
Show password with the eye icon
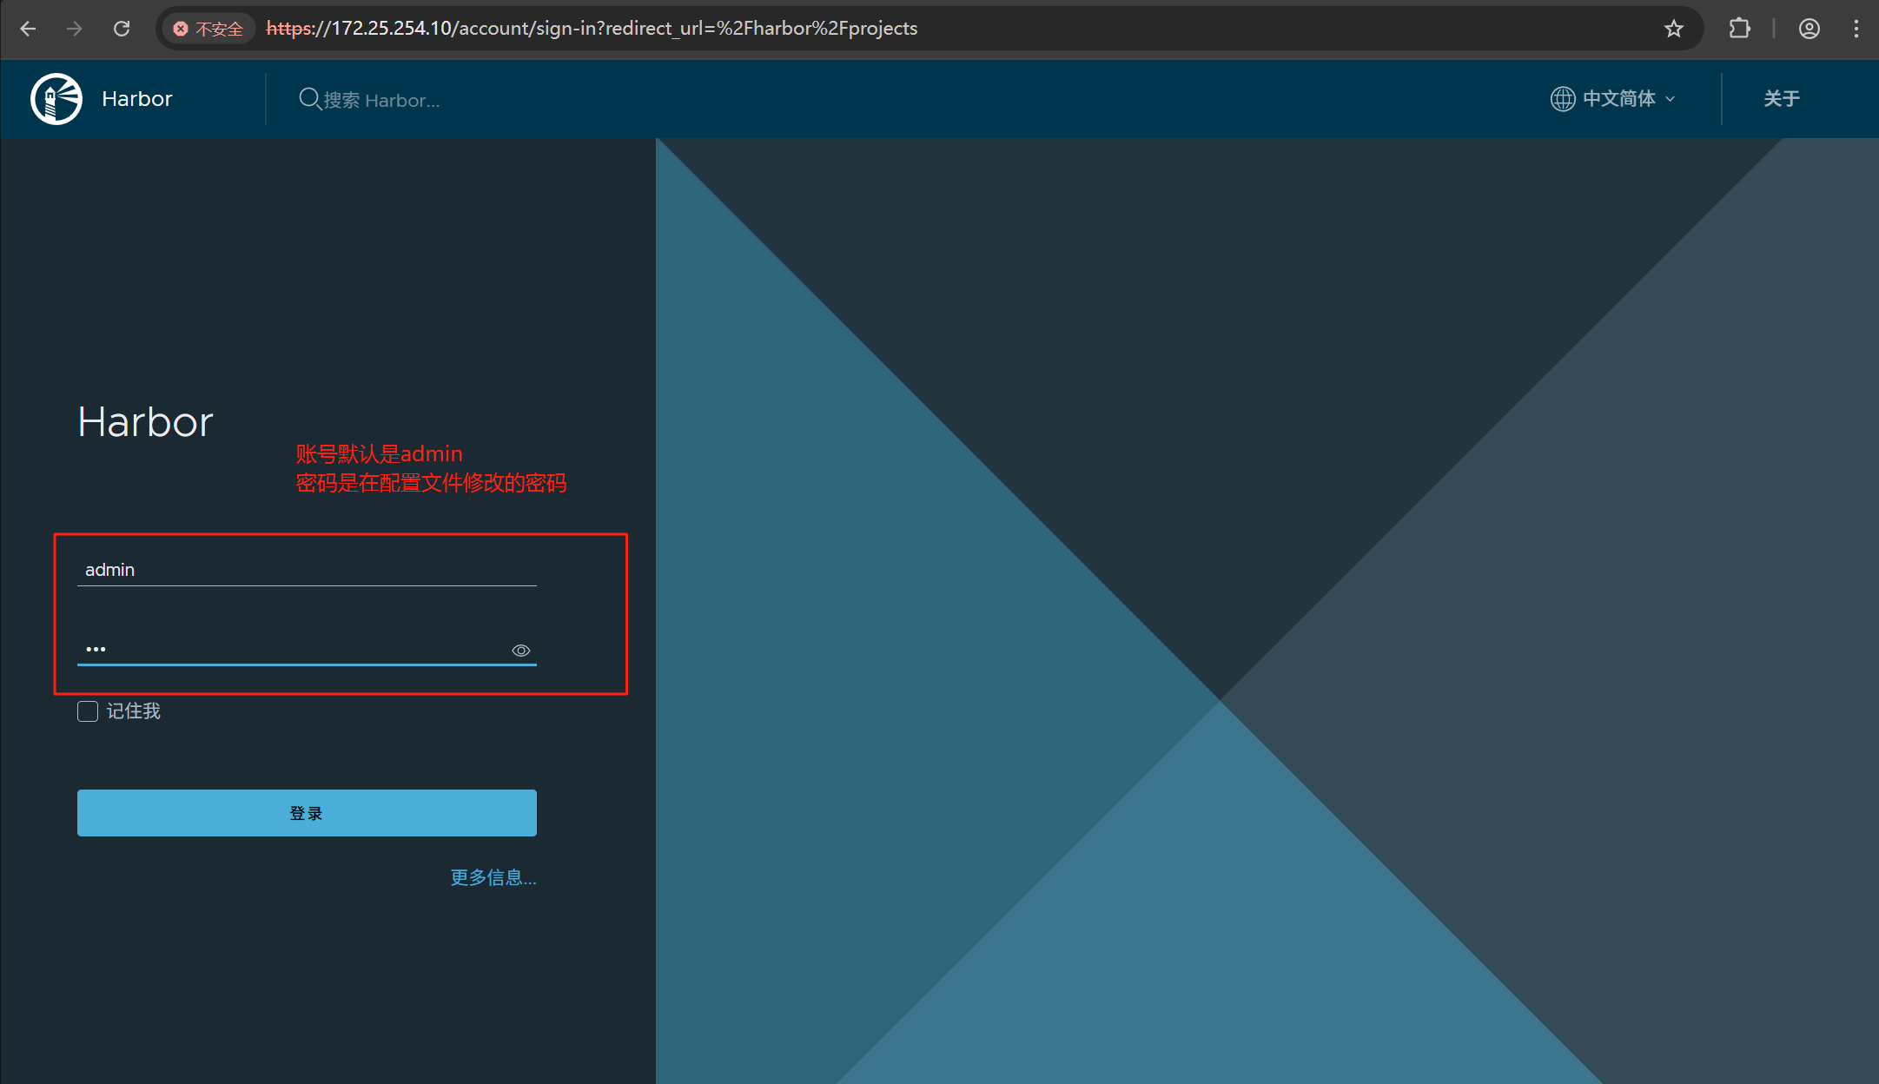click(521, 651)
